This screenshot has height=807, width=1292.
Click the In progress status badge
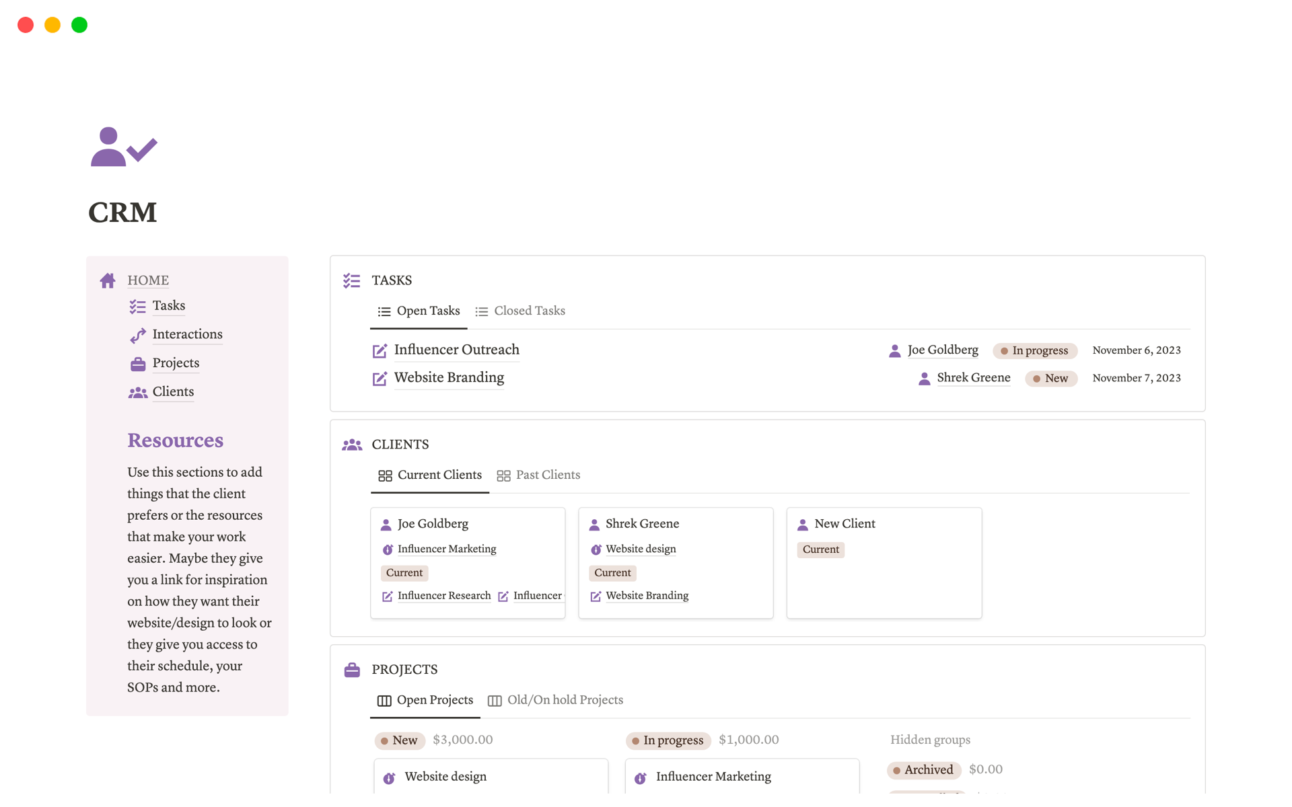click(1035, 350)
